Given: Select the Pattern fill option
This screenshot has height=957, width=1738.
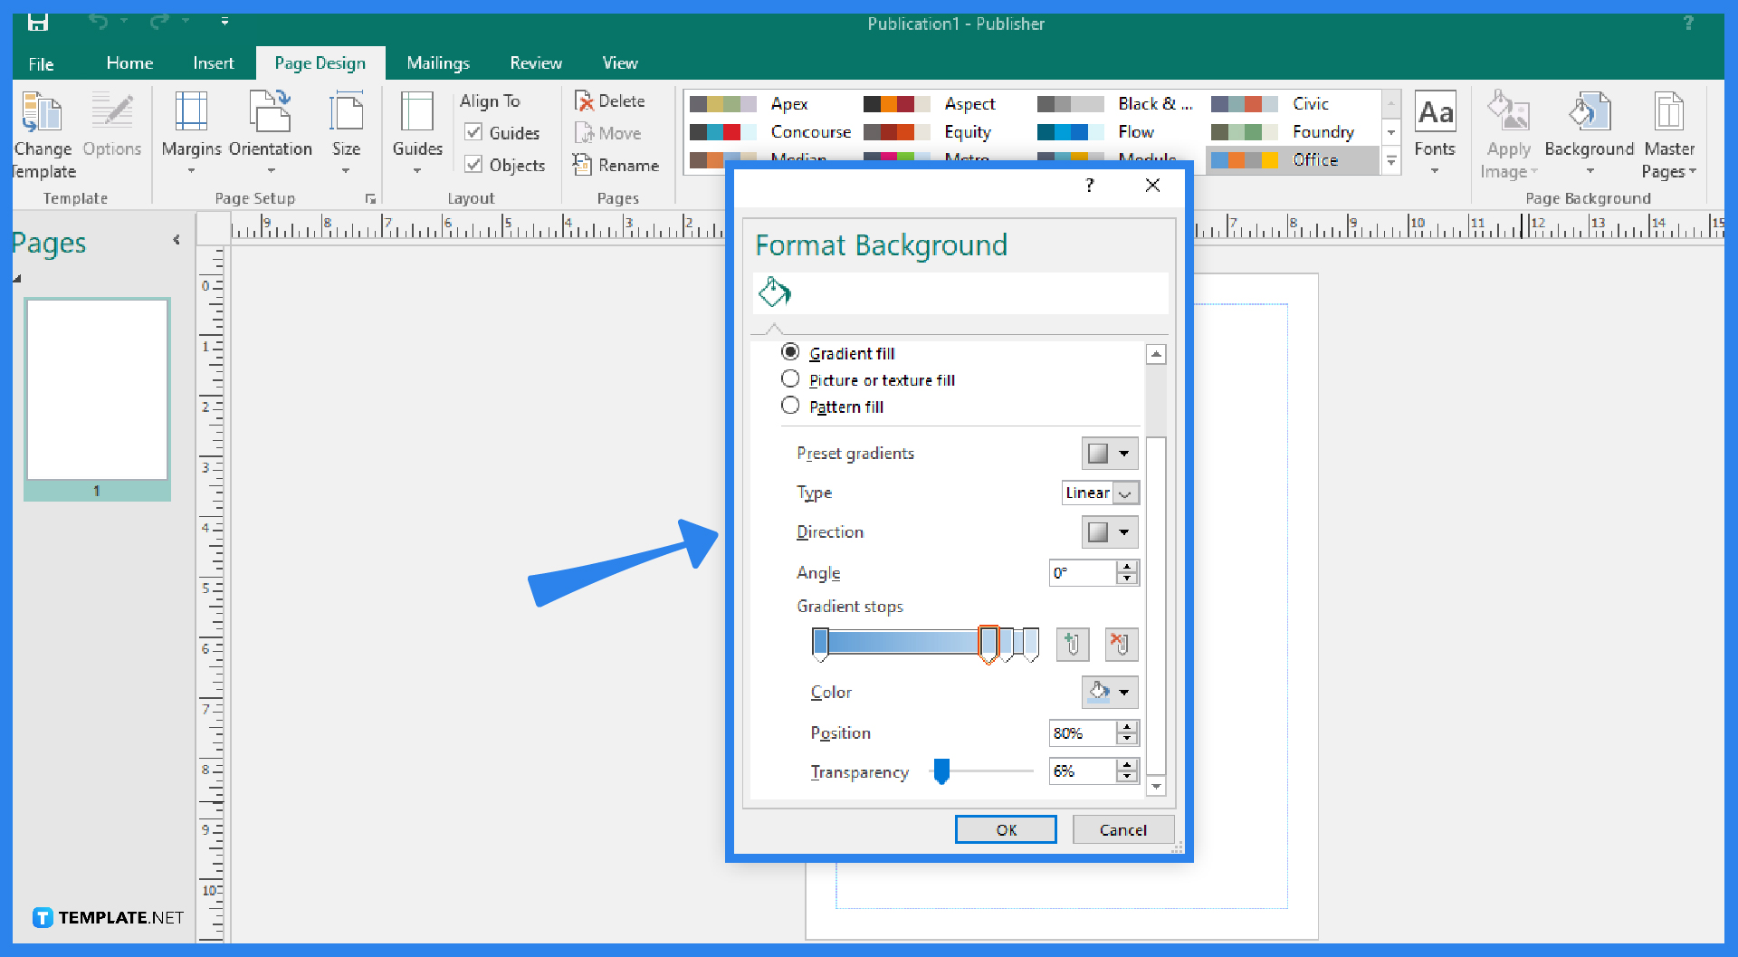Looking at the screenshot, I should click(790, 405).
